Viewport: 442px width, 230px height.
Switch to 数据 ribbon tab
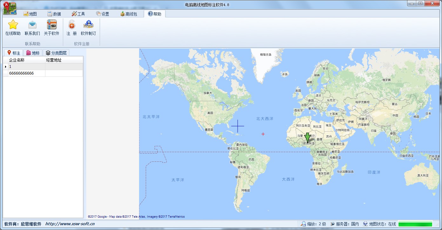(x=54, y=14)
